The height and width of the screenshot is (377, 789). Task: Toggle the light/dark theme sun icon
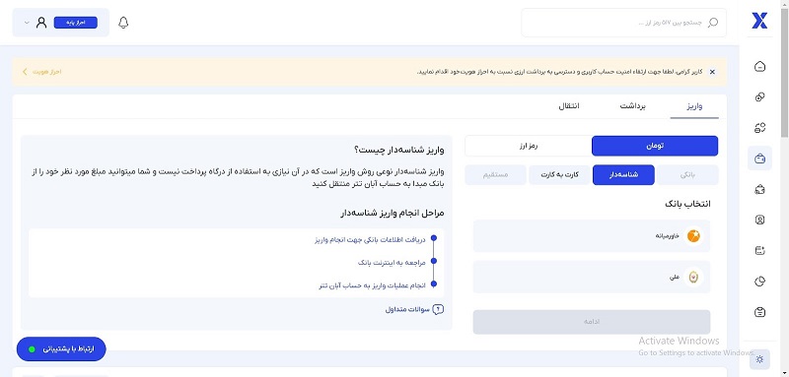pos(759,359)
